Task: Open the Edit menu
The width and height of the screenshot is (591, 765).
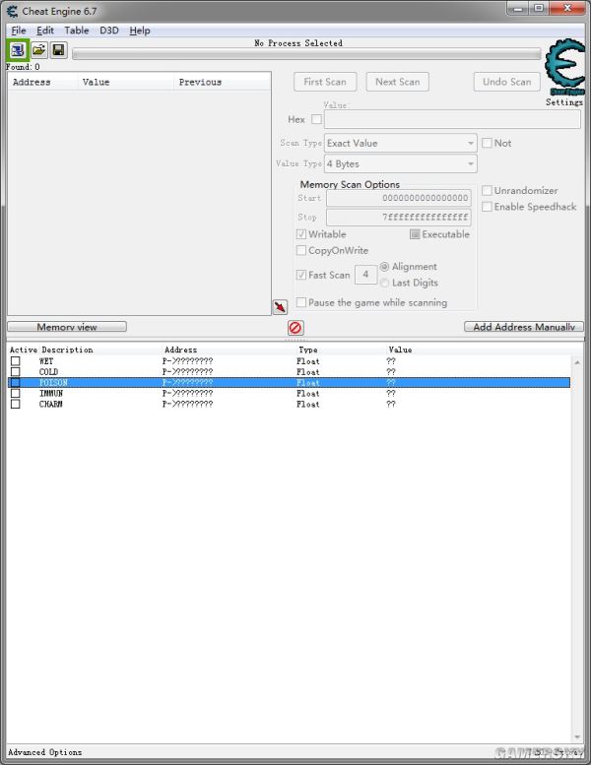Action: 45,31
